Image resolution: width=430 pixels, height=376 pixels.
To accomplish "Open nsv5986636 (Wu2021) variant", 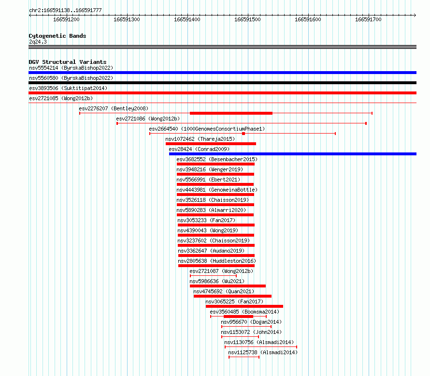I will click(217, 281).
